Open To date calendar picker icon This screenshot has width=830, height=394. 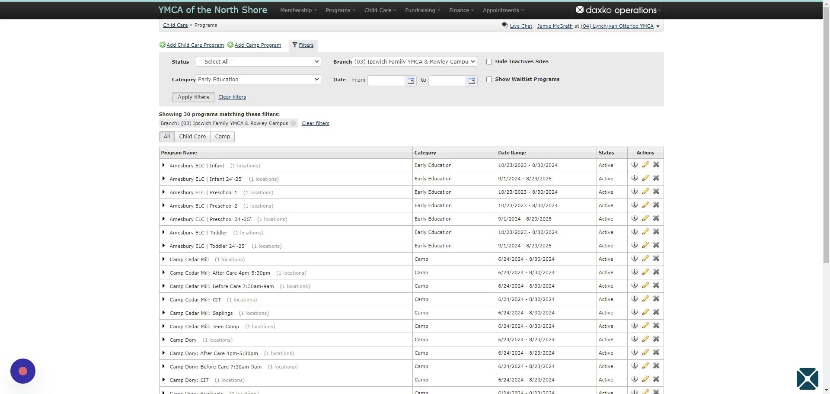(472, 80)
